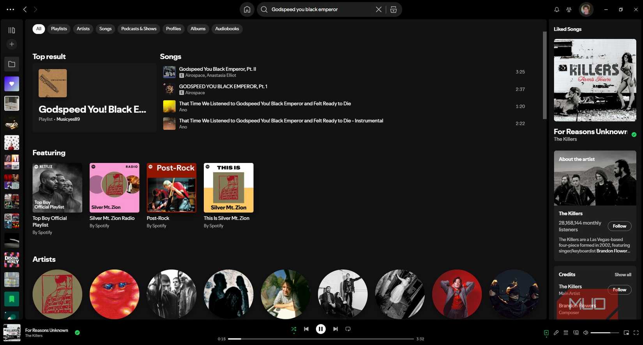The image size is (643, 345).
Task: Select the Albums filter chip
Action: point(198,29)
